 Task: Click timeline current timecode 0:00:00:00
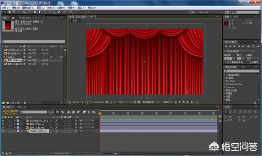11,111
